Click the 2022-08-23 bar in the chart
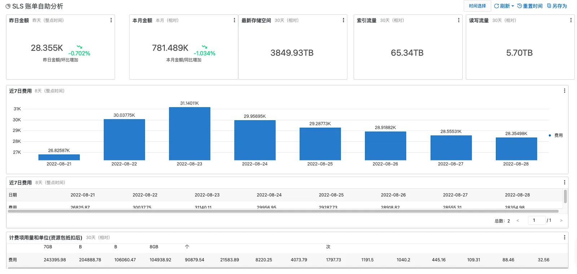Image resolution: width=577 pixels, height=274 pixels. 190,134
